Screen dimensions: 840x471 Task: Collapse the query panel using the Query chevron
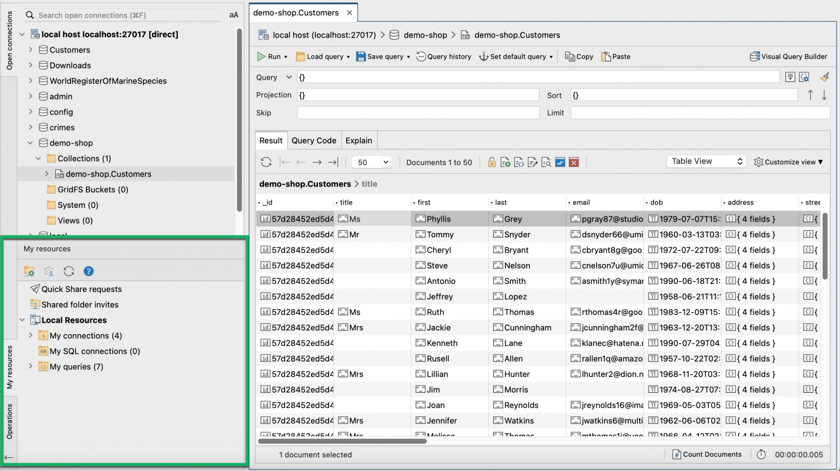[289, 77]
